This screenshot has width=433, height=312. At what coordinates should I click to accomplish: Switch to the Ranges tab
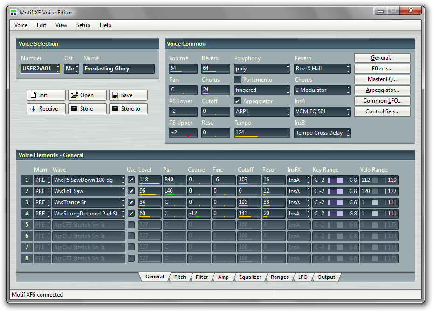pos(280,277)
